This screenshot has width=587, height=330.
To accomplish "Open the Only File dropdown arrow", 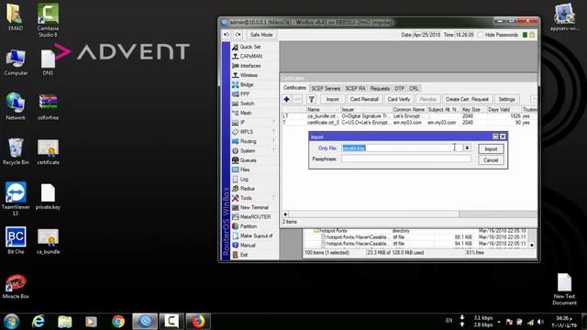I will tap(467, 148).
